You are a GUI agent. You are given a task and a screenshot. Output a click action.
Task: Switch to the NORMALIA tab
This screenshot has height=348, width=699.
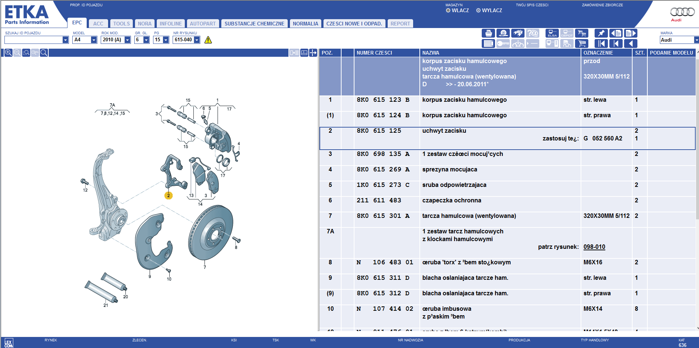click(305, 24)
